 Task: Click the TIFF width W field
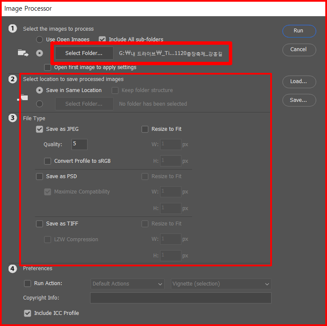pyautogui.click(x=171, y=239)
